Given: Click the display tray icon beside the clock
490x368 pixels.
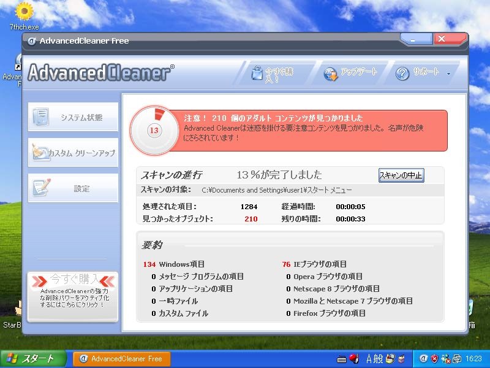Looking at the screenshot, I should [457, 359].
